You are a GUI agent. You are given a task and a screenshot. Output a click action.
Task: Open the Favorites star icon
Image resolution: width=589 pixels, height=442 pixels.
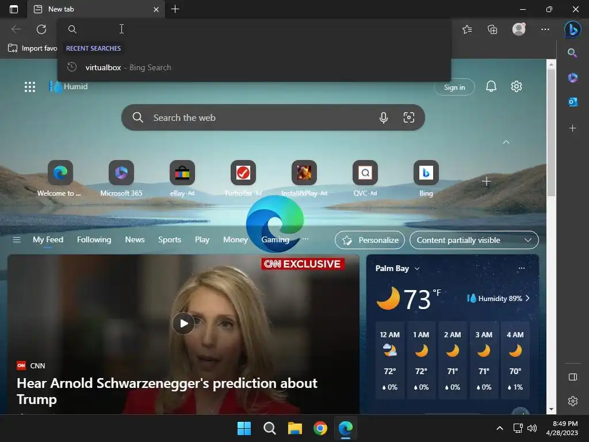click(x=467, y=29)
